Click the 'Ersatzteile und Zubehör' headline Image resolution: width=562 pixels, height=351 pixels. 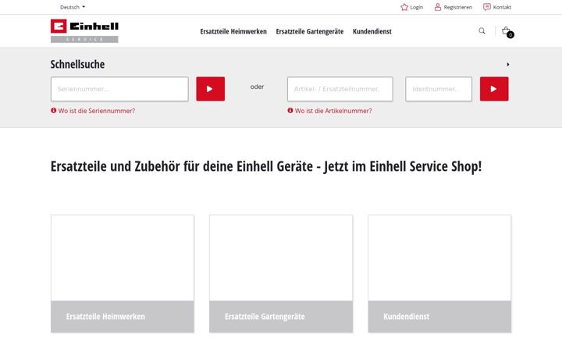coord(266,167)
